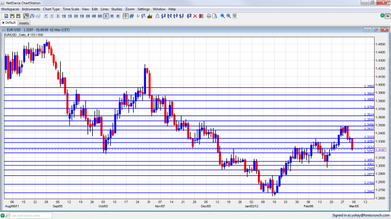Viewport: 391px width, 219px height.
Task: Set time scale to 4 hours (4H)
Action: (x=94, y=16)
